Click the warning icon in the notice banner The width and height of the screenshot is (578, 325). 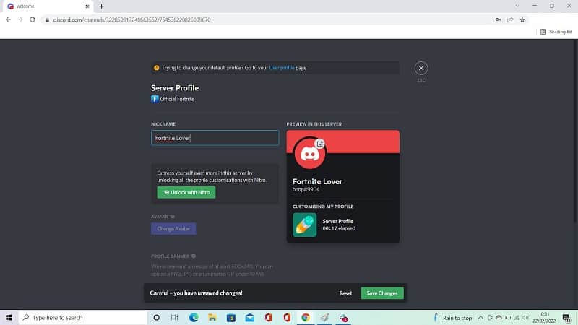(x=156, y=68)
